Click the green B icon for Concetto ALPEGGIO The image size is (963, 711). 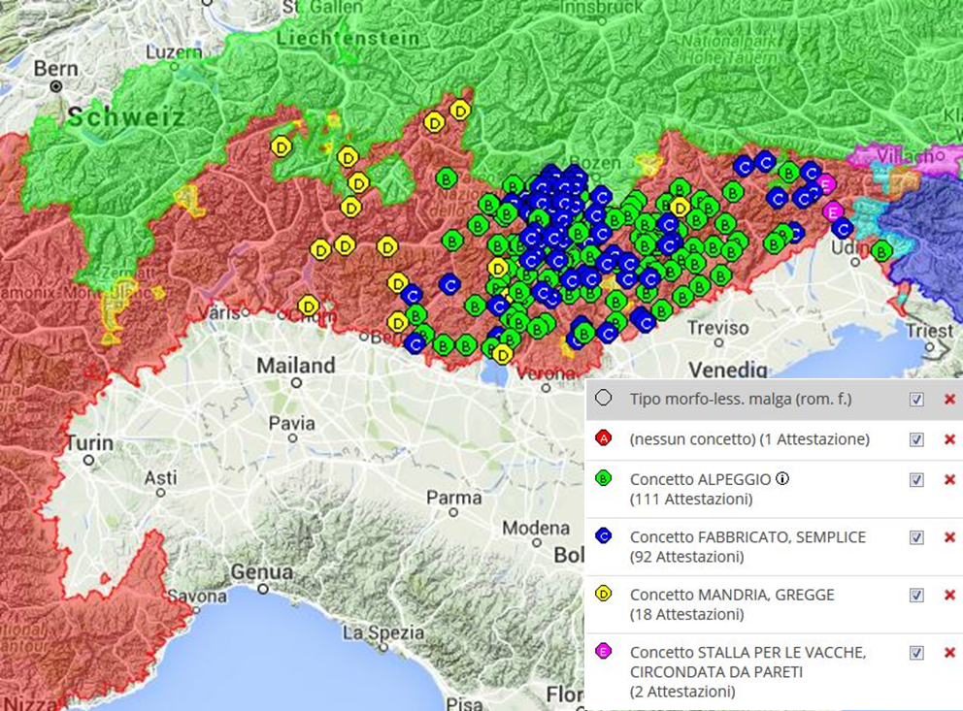tap(604, 479)
